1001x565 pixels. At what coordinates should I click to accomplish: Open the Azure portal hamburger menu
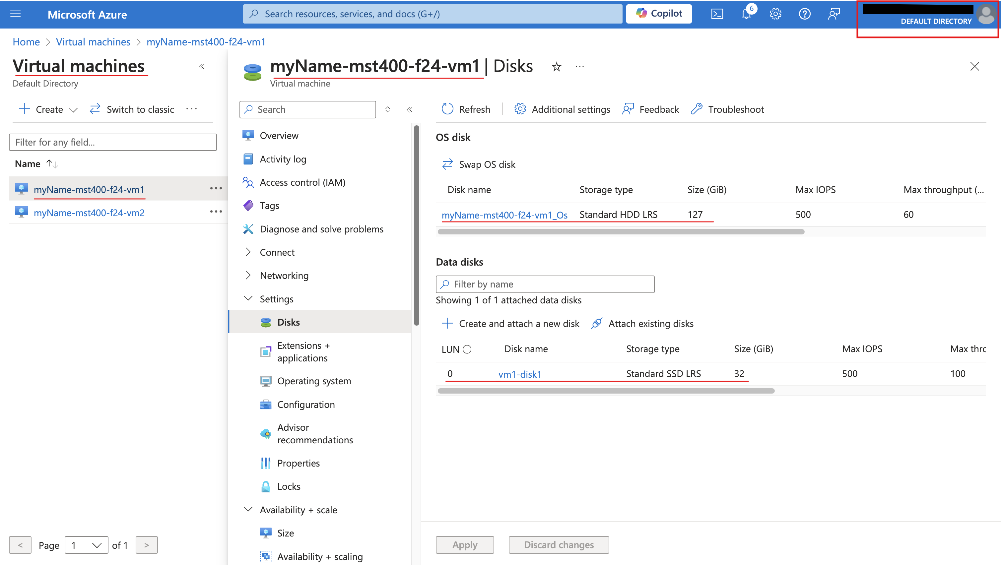pos(16,14)
